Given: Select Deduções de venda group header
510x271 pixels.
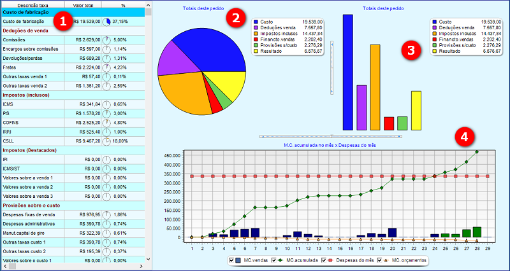Looking at the screenshot, I should tap(73, 31).
